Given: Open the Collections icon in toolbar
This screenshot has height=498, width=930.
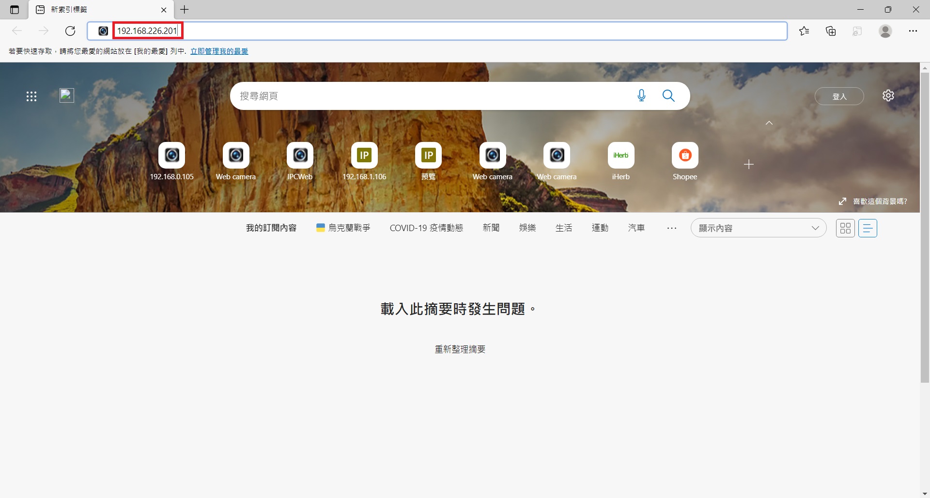Looking at the screenshot, I should point(831,31).
